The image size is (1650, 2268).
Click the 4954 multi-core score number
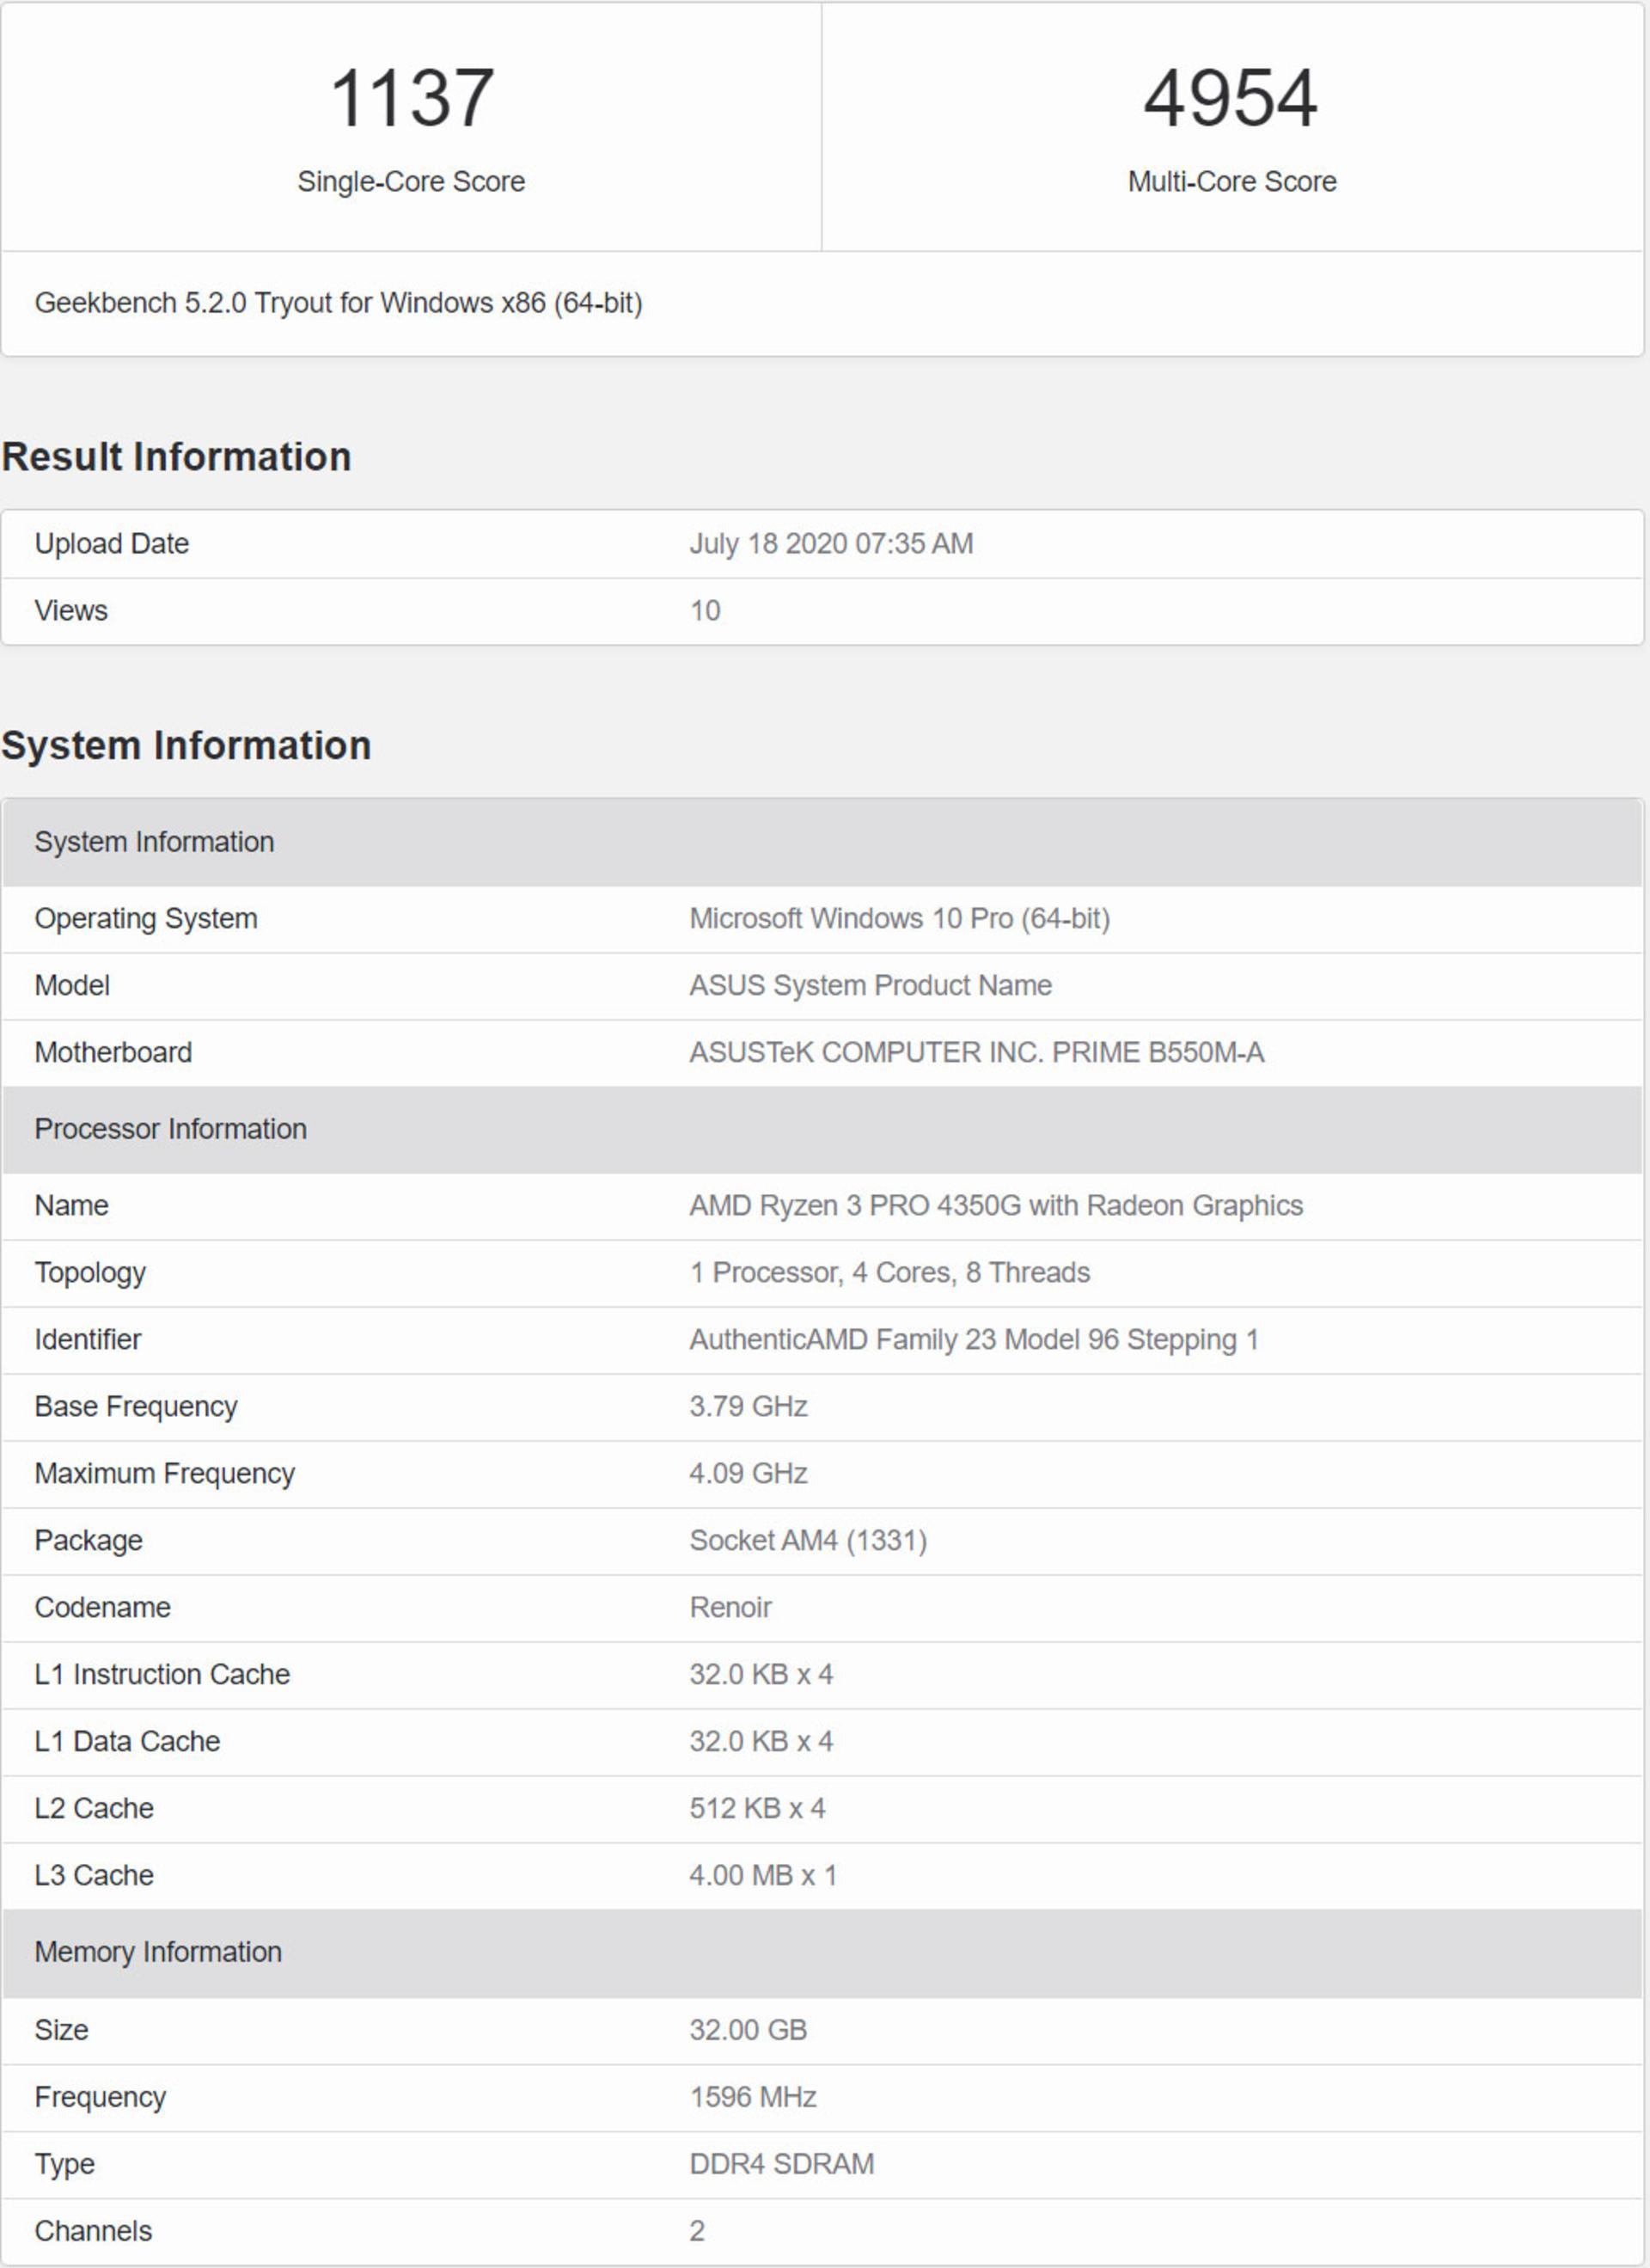click(1231, 98)
